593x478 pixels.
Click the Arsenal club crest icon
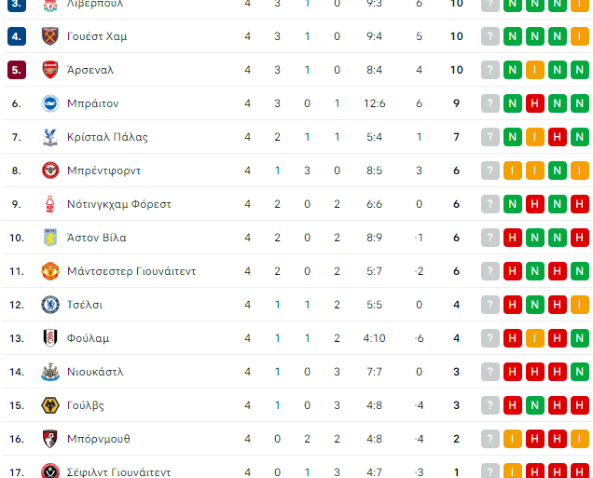click(50, 70)
